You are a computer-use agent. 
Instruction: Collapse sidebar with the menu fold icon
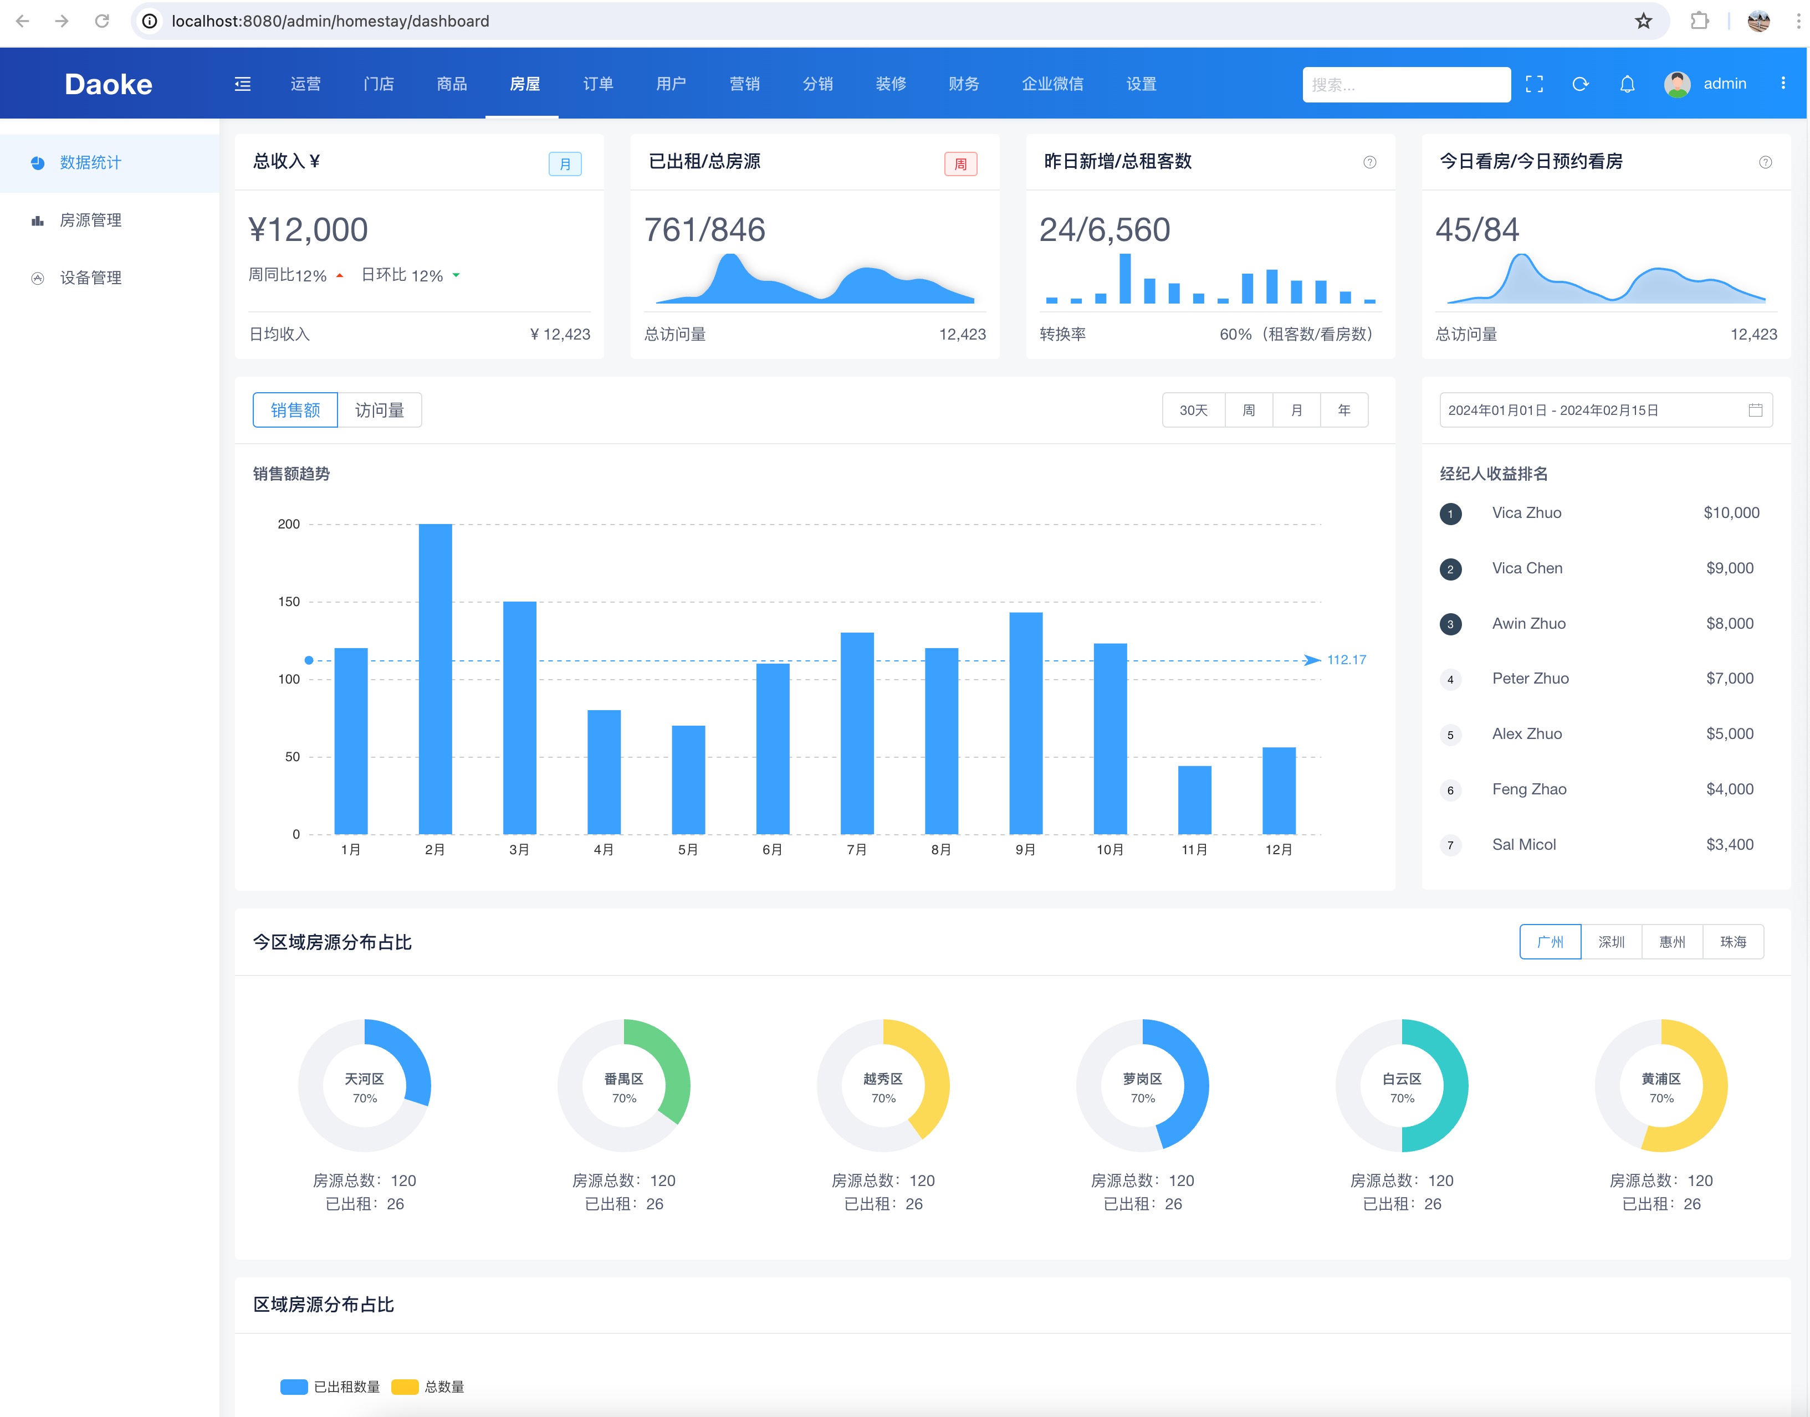242,84
